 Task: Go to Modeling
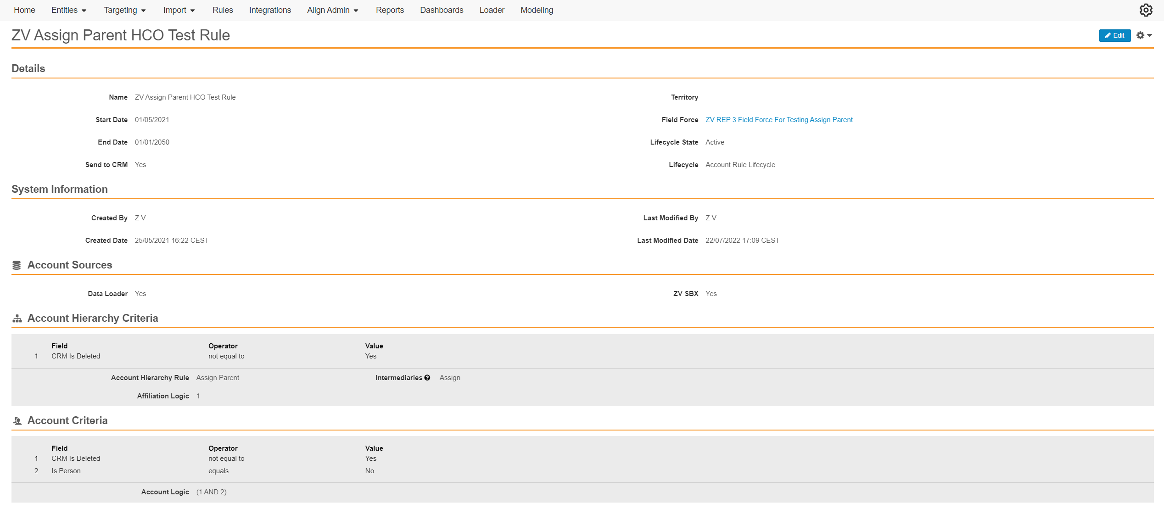(537, 10)
